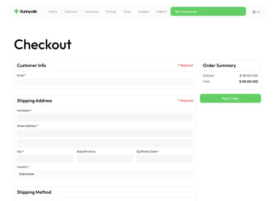Click the Email * label
This screenshot has height=201, width=275.
tap(21, 75)
